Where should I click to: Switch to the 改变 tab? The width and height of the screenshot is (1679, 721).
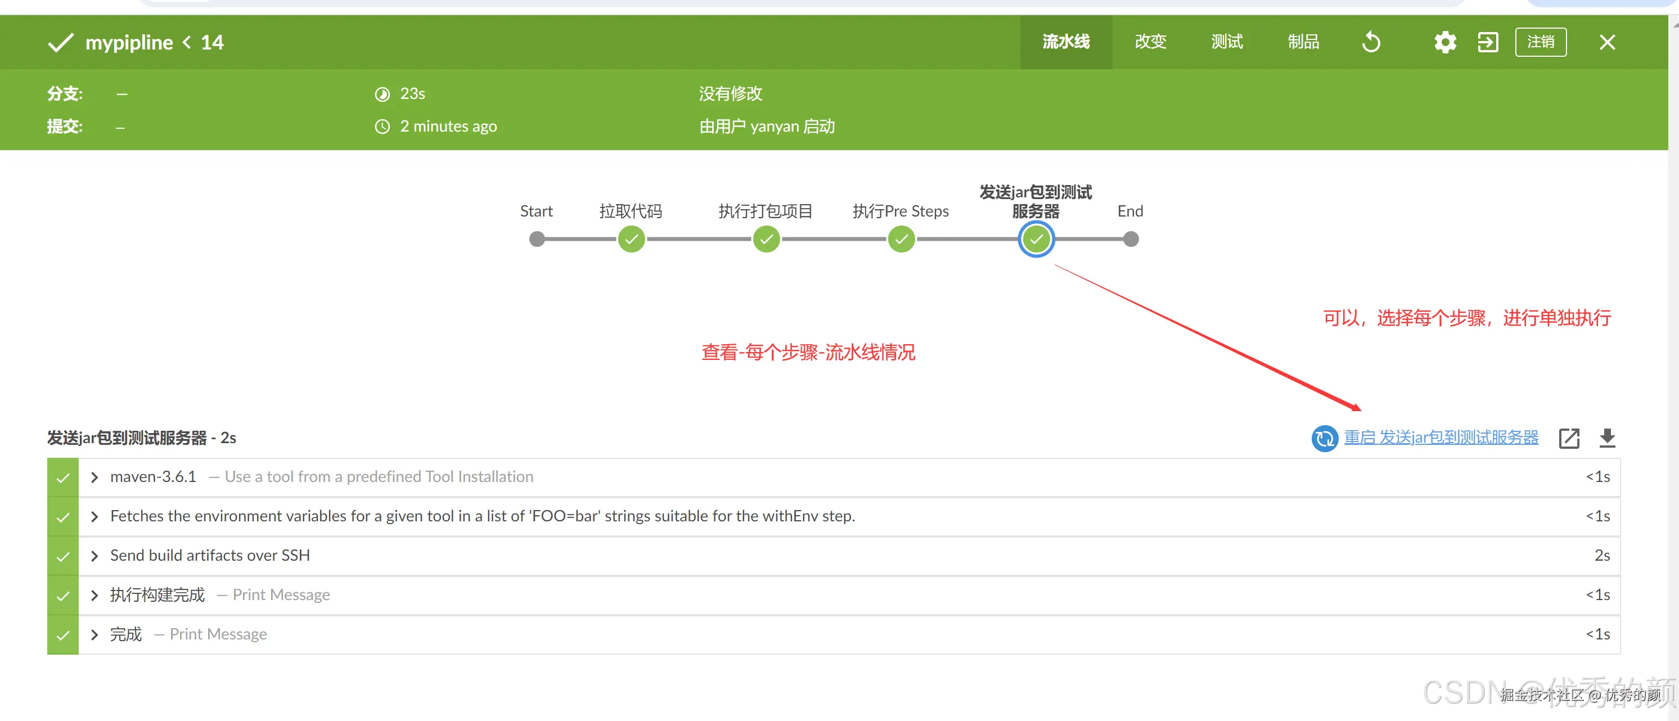[x=1150, y=42]
